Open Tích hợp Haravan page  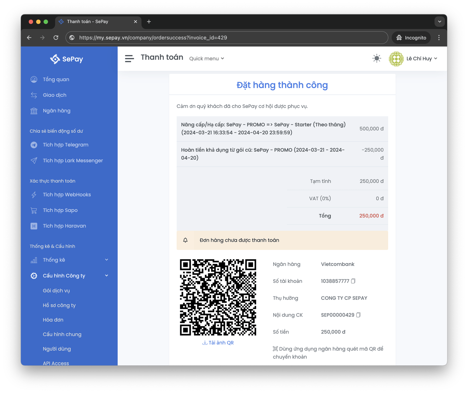tap(64, 226)
